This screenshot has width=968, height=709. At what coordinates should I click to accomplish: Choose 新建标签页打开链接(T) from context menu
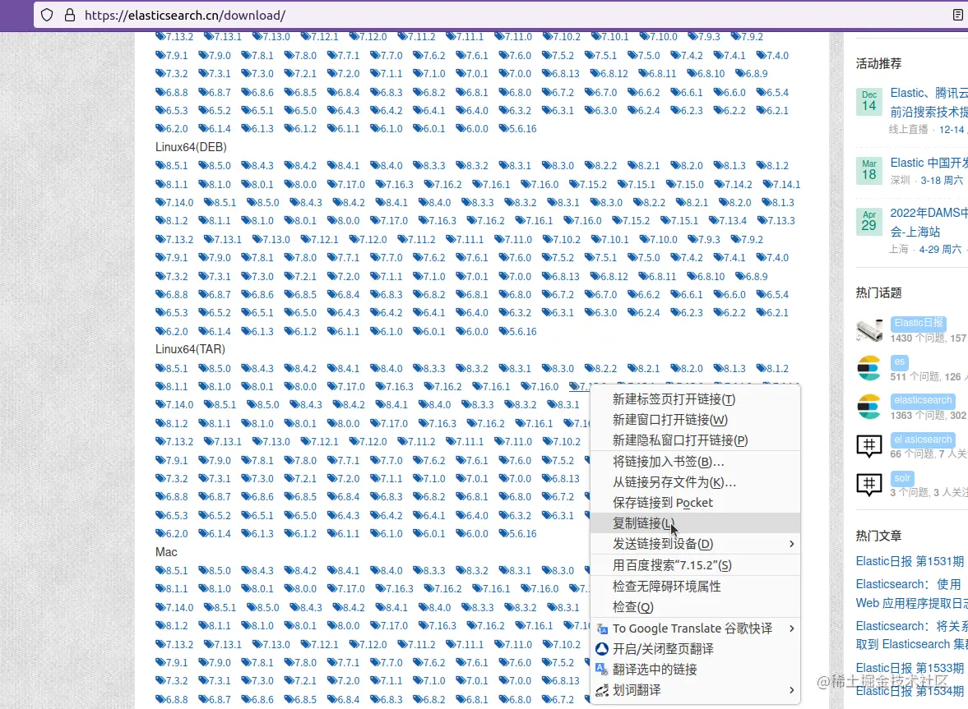pos(695,399)
